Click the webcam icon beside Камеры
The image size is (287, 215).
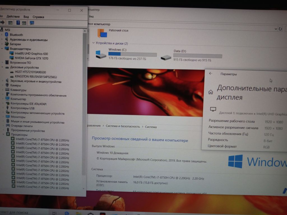7,85
